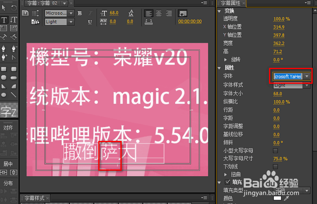
Task: Open Tab Stops ruler icon
Action: [x=149, y=22]
